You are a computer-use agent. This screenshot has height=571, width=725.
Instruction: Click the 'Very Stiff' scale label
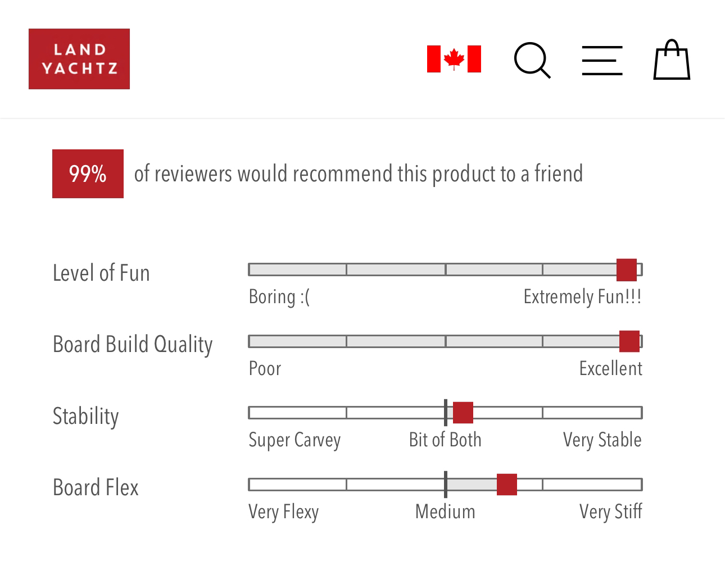(x=611, y=511)
